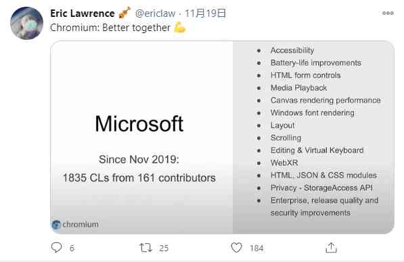Click the retweet arrows icon

click(145, 248)
